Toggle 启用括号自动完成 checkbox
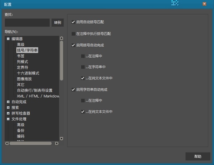 [x=73, y=45]
